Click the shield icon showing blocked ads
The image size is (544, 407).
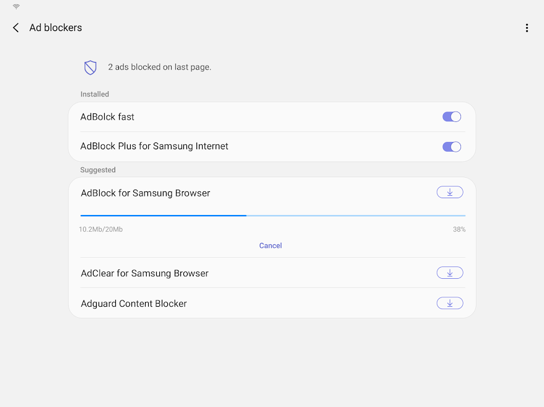[x=90, y=68]
